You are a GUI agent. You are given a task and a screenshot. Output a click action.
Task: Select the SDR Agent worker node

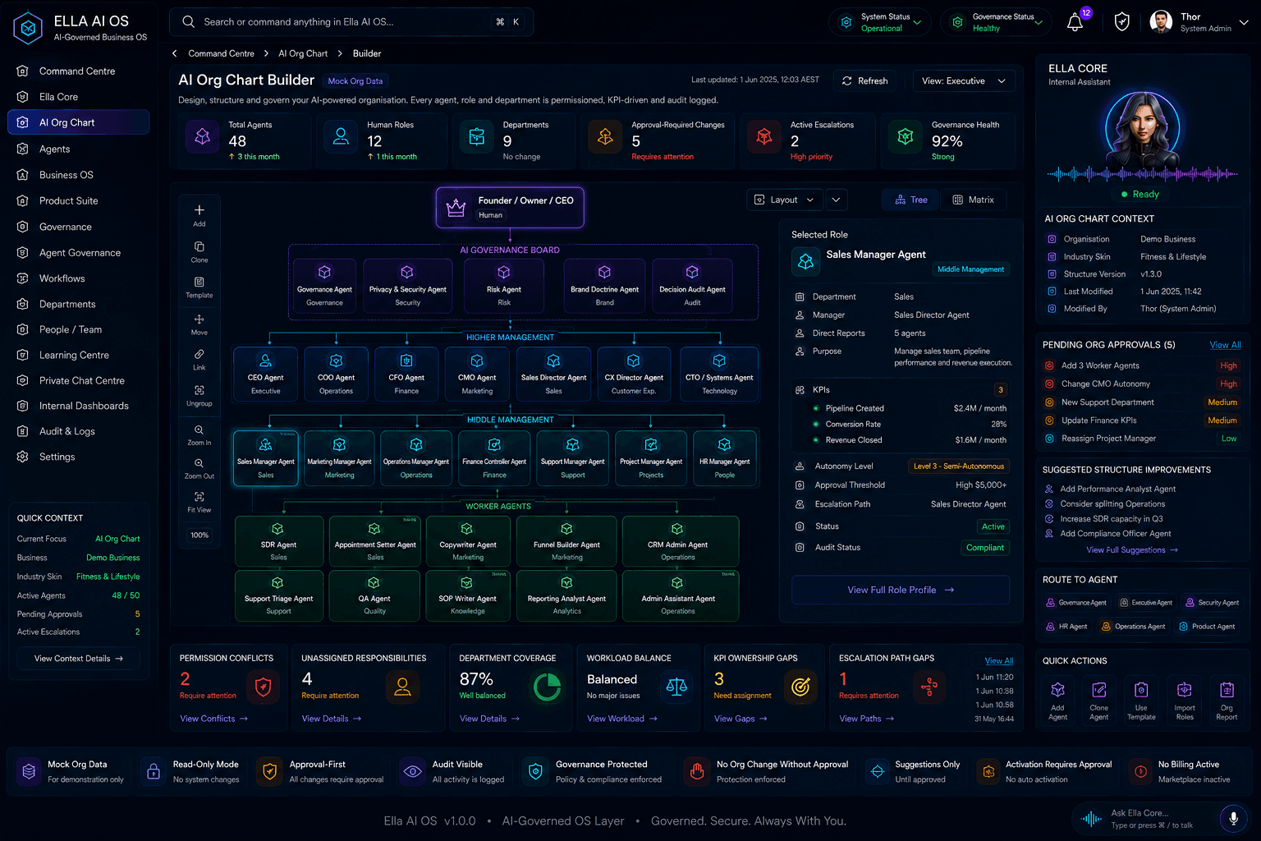pyautogui.click(x=278, y=540)
